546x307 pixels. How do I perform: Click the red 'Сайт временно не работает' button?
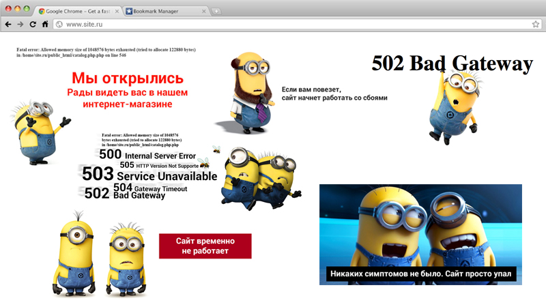tap(205, 246)
